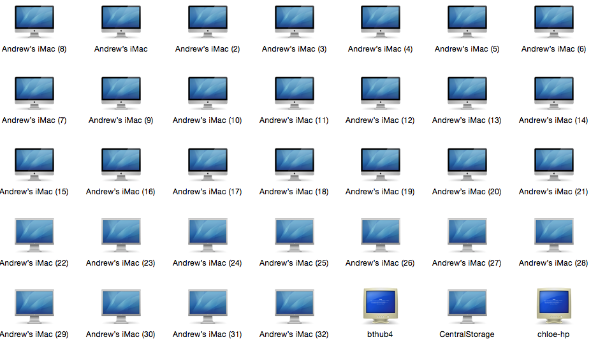Click the "Andrew's iMac (28)" name label
This screenshot has width=591, height=344.
click(553, 263)
